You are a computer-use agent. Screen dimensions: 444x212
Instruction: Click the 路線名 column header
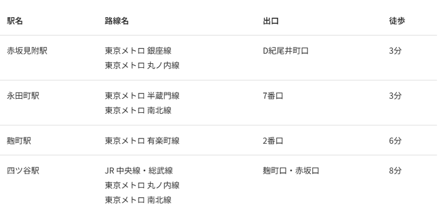(x=117, y=21)
